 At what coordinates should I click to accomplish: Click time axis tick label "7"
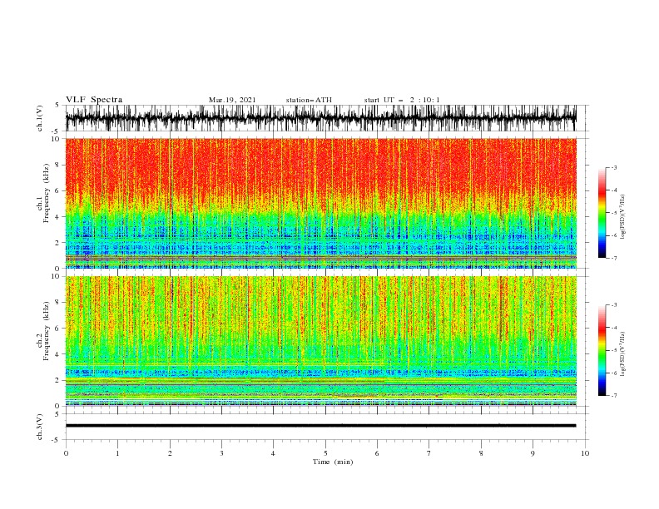(429, 453)
